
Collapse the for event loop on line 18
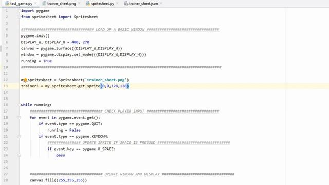pyautogui.click(x=19, y=118)
